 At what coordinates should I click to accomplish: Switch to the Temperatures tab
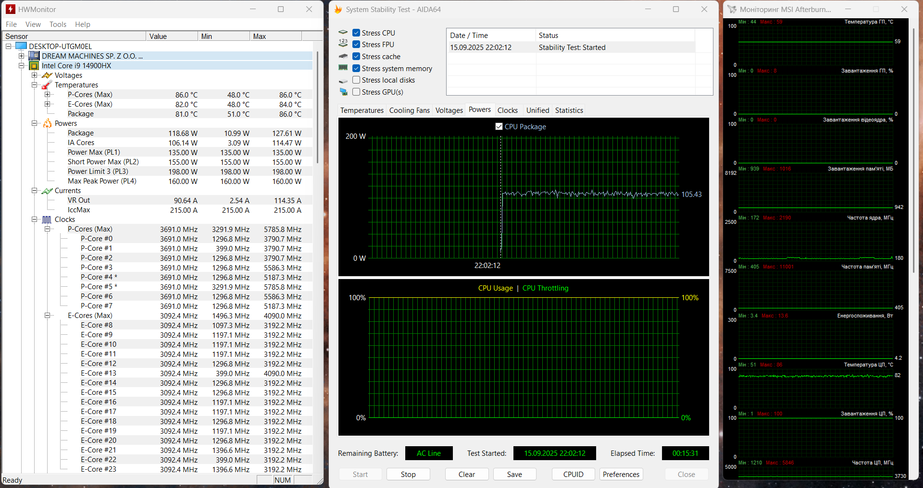(362, 110)
